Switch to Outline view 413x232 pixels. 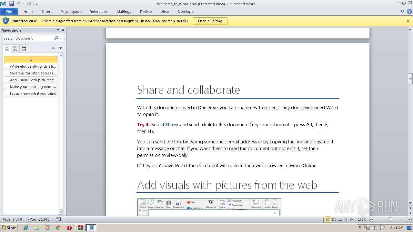(x=346, y=219)
